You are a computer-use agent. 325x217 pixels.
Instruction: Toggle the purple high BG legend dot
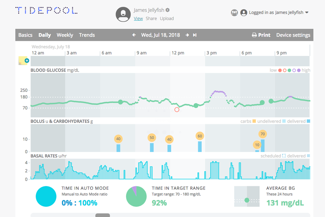(299, 70)
